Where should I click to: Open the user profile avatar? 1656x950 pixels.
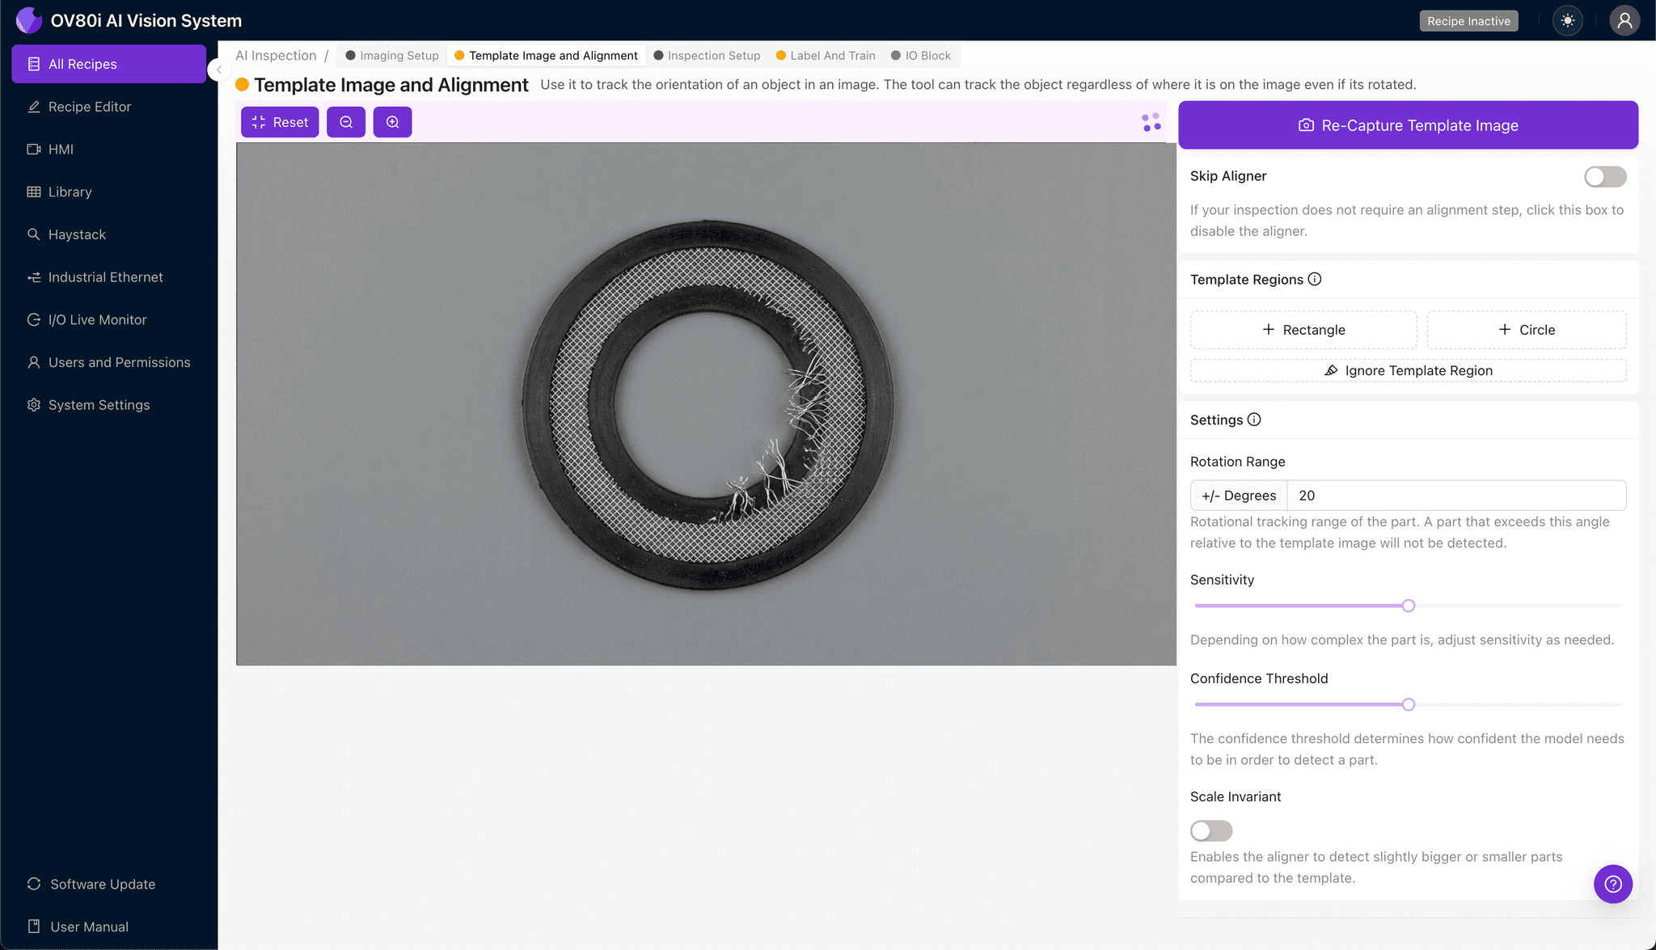click(x=1624, y=21)
